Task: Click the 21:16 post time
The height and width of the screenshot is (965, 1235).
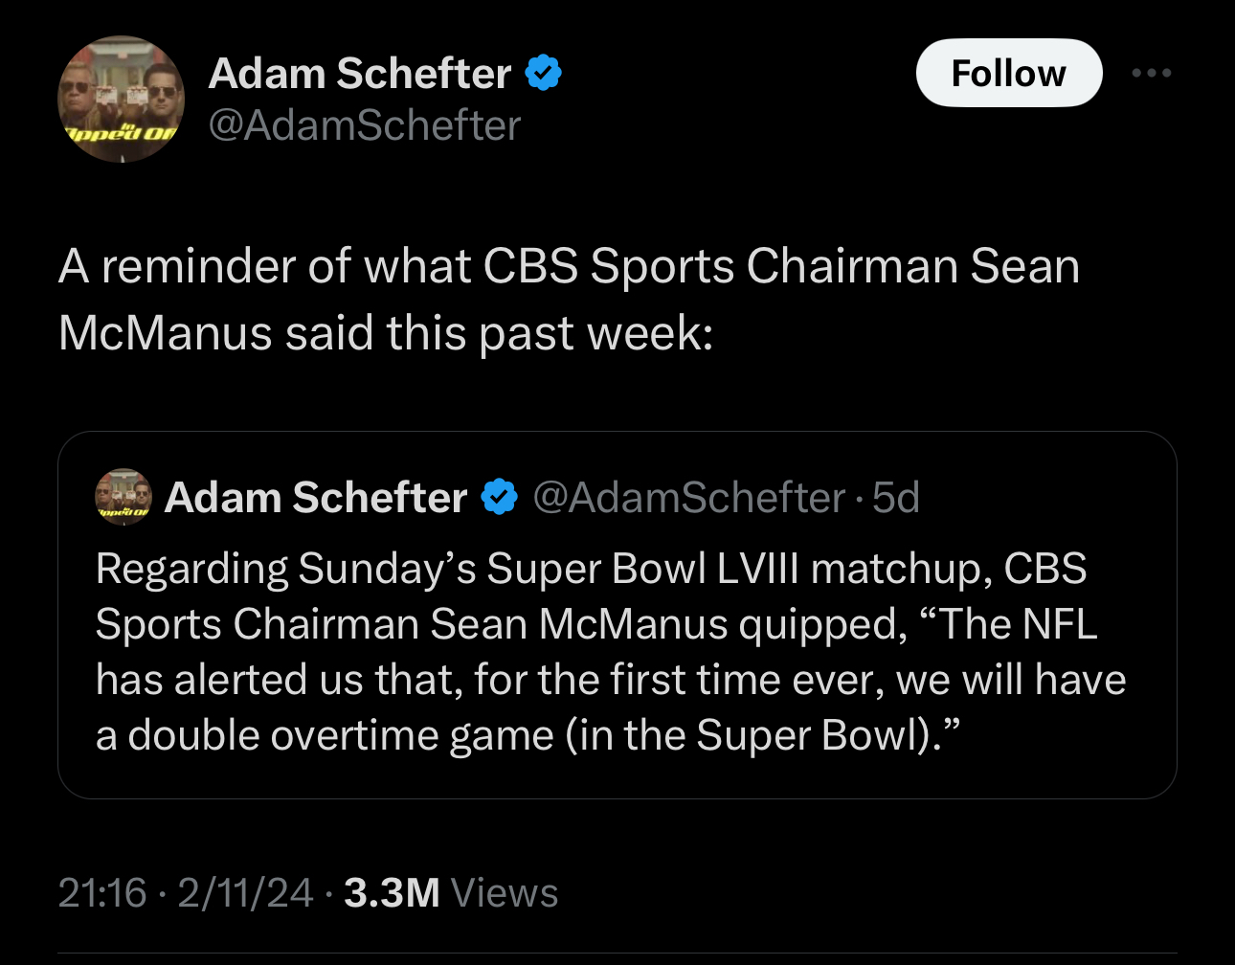Action: (x=101, y=893)
